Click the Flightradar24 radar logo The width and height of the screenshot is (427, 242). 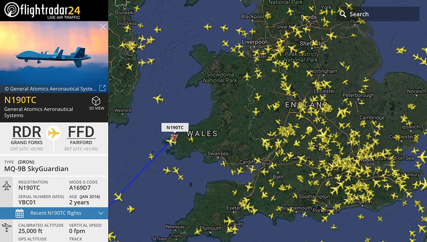tap(11, 10)
